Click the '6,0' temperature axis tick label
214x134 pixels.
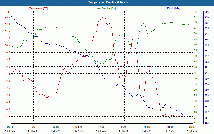8,109
